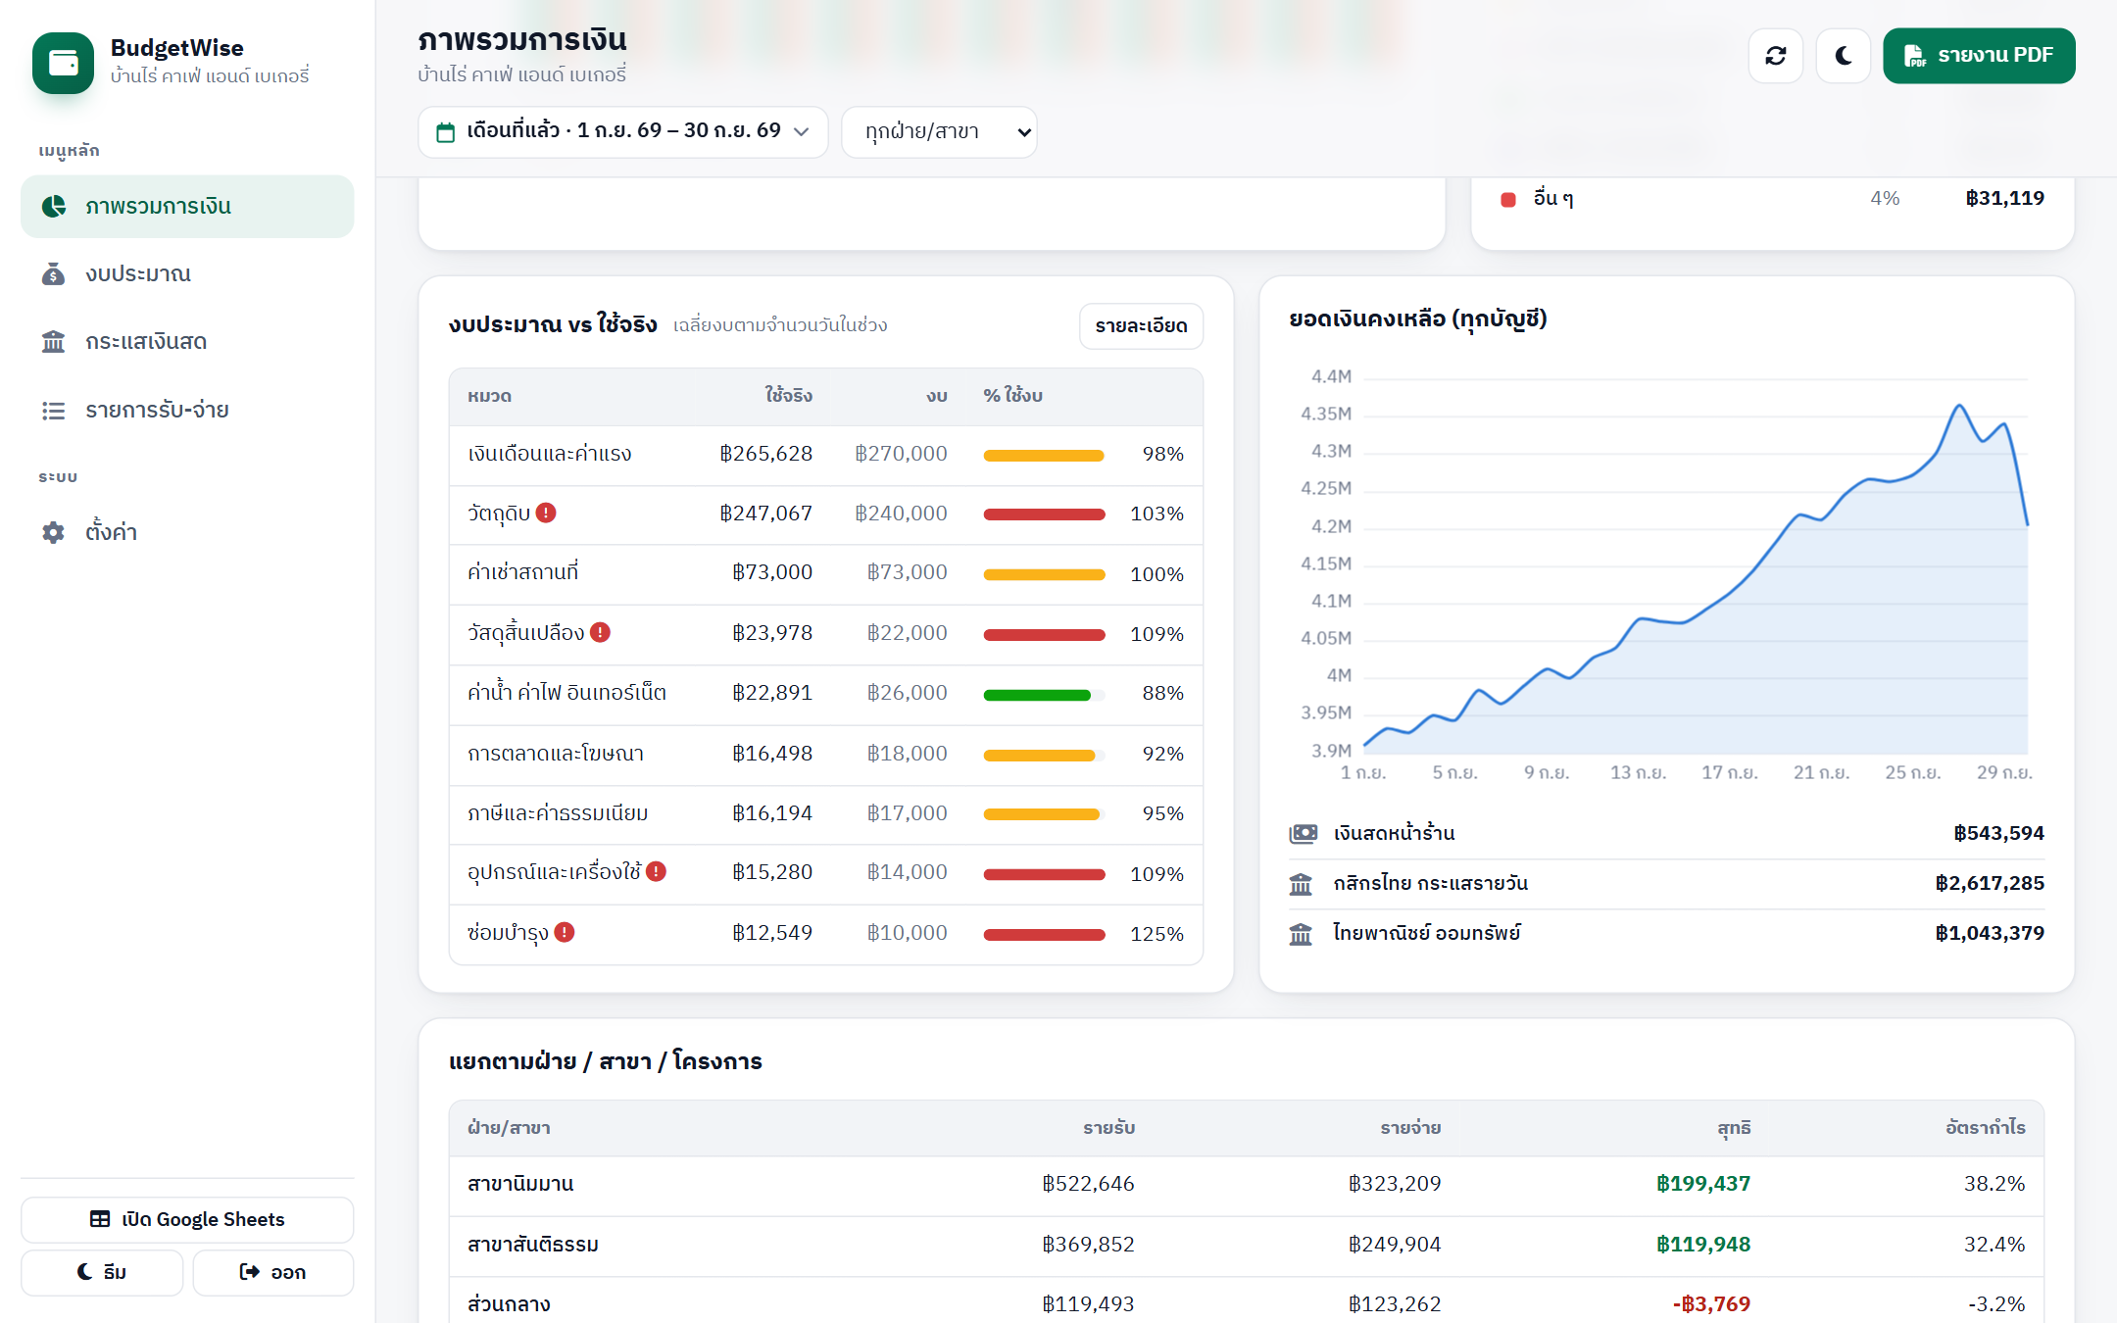Click the red อื่น ๆ legend swatch
The width and height of the screenshot is (2117, 1323).
pos(1508,200)
